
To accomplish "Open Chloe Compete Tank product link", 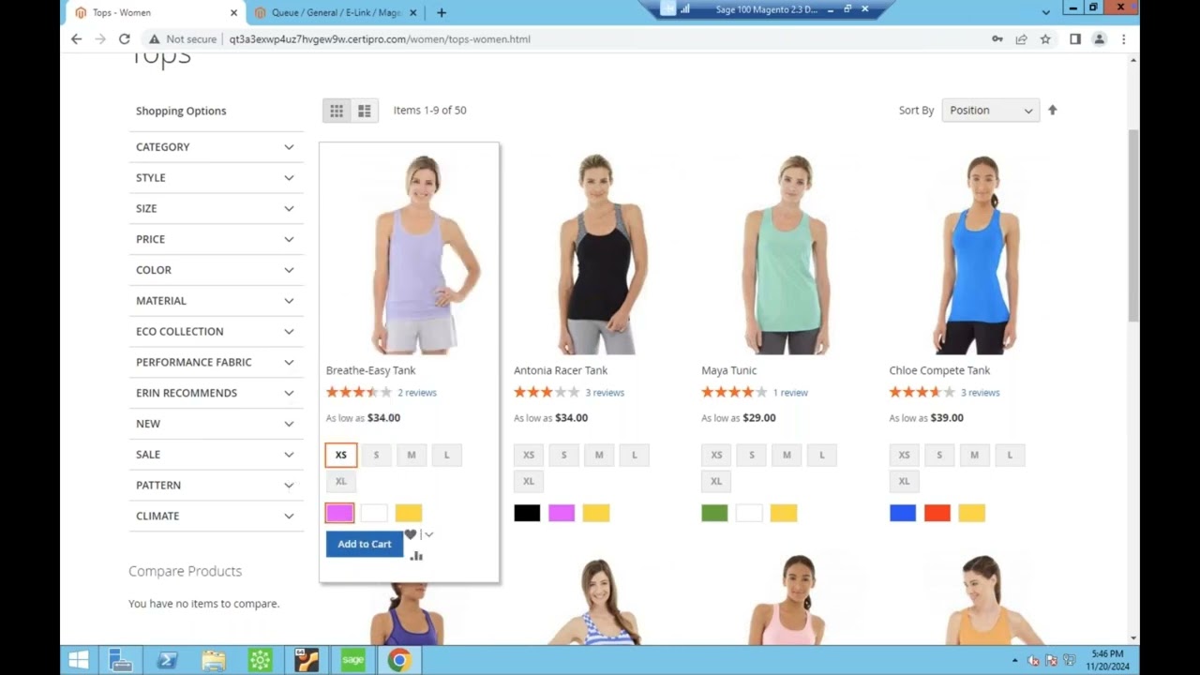I will (939, 370).
